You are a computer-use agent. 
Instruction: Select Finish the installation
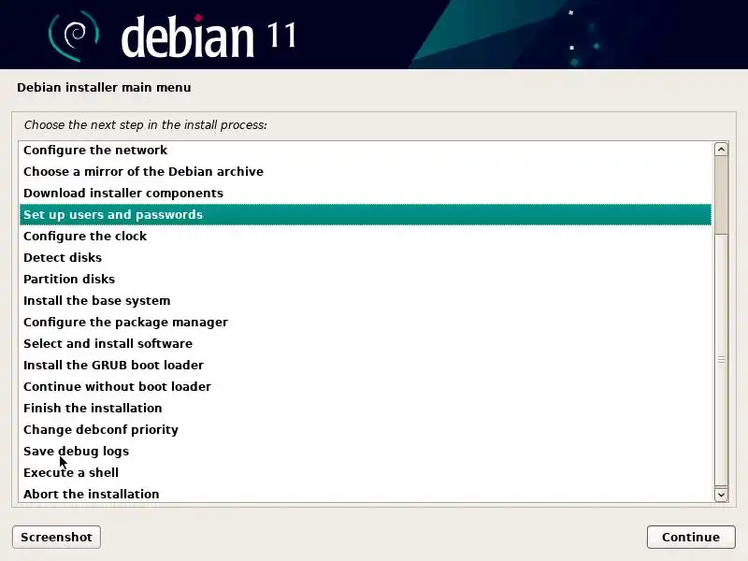[366, 408]
